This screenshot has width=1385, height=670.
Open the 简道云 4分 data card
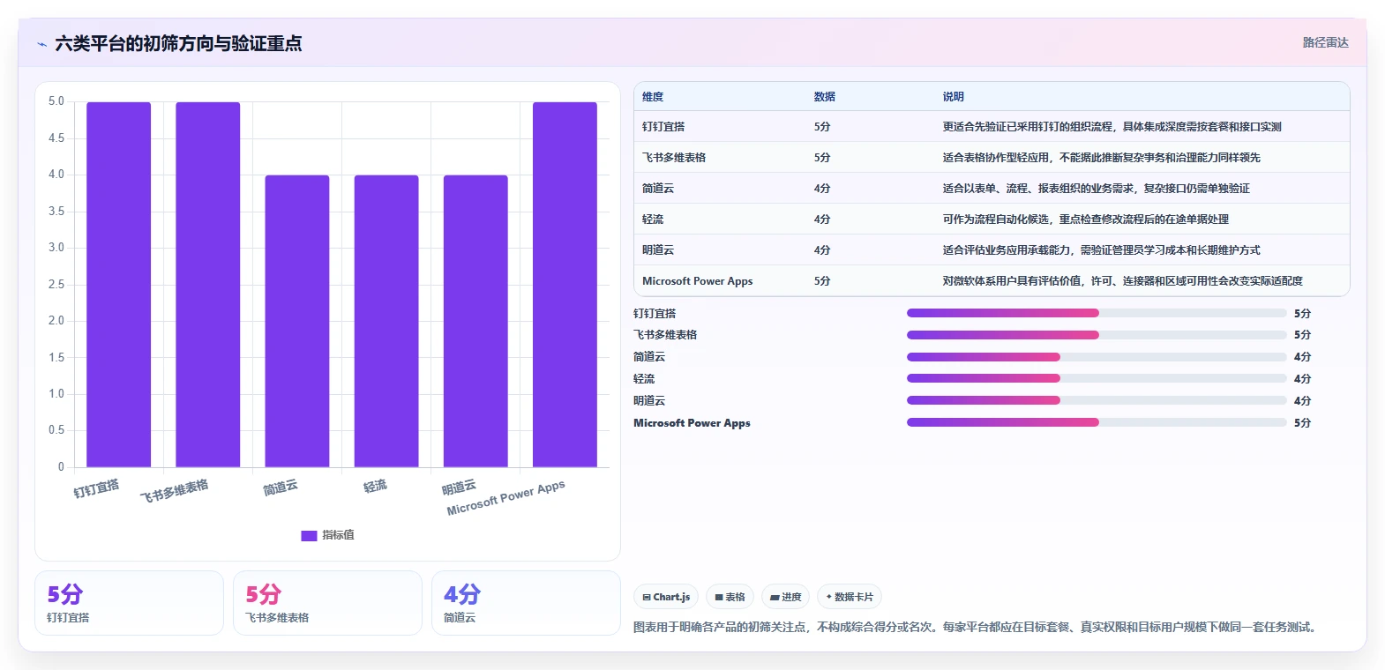tap(526, 603)
